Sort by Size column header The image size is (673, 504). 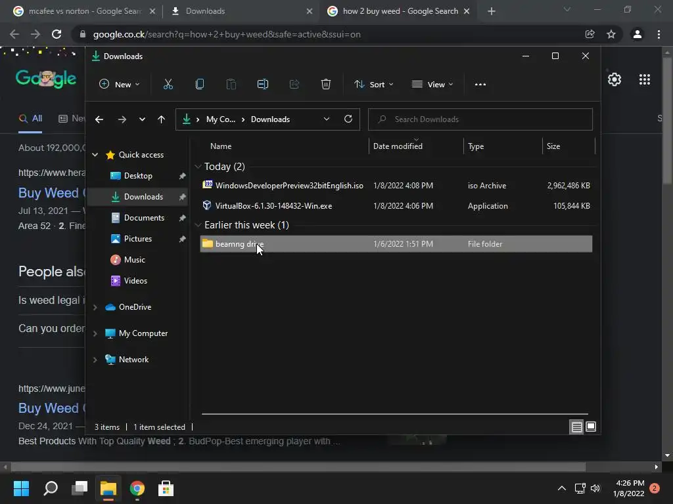(569, 146)
